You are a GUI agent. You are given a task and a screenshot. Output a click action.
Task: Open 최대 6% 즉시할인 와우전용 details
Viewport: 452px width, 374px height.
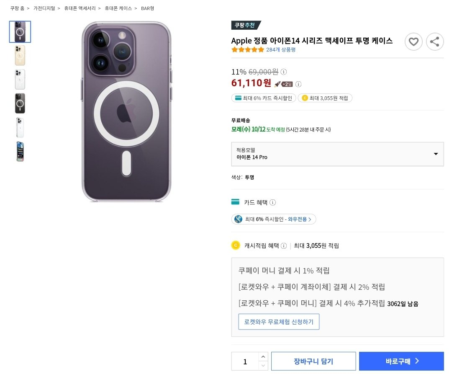pos(274,219)
